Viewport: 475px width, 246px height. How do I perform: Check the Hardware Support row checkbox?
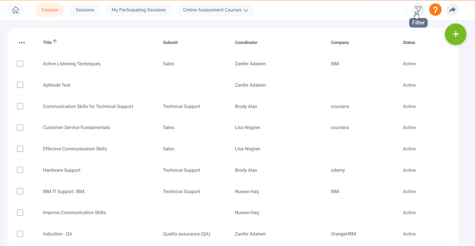click(x=20, y=170)
